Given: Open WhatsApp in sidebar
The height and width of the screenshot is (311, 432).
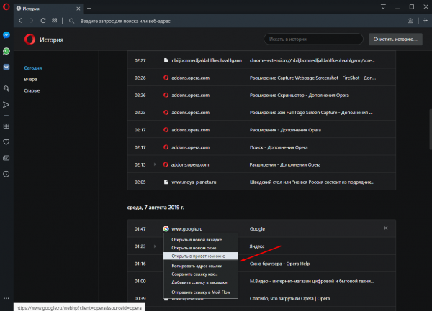Looking at the screenshot, I should [x=6, y=51].
